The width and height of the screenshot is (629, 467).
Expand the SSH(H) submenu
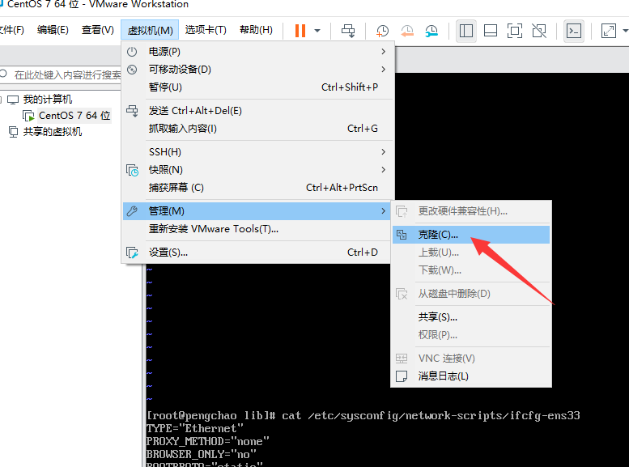click(x=257, y=152)
